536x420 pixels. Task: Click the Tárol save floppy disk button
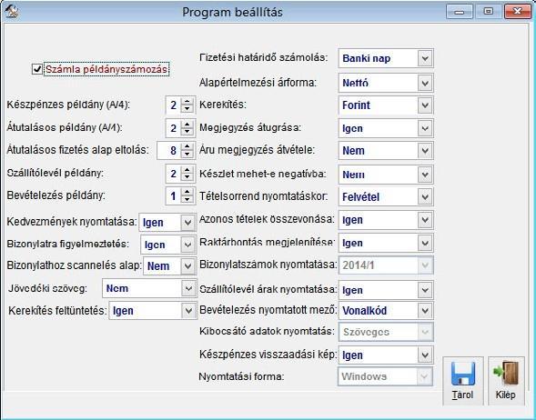click(463, 381)
